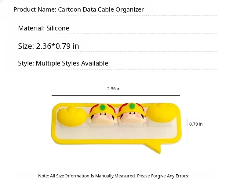Click the "2.36 in" width label
This screenshot has width=229, height=189.
coord(114,89)
